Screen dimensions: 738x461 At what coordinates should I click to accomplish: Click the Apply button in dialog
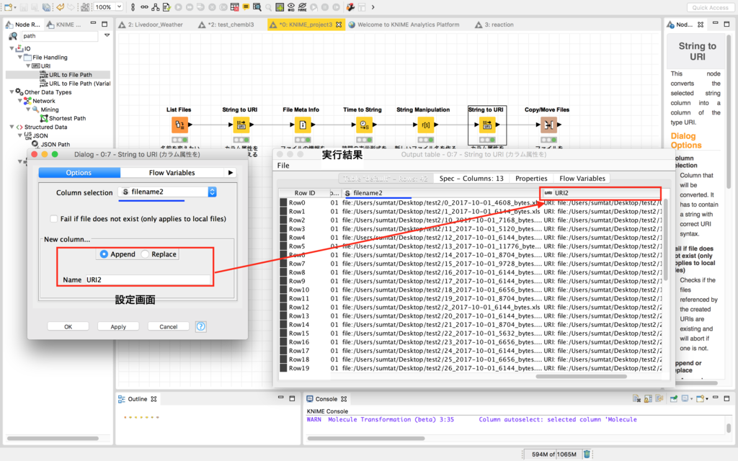coord(118,326)
